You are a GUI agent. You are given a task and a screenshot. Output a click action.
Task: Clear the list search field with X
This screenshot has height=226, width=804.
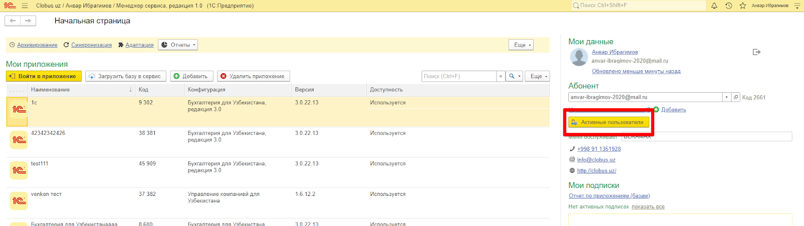pos(500,76)
